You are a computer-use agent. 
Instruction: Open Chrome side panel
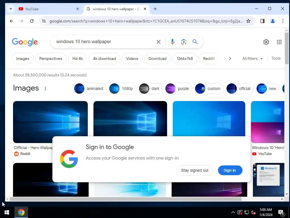[x=262, y=21]
